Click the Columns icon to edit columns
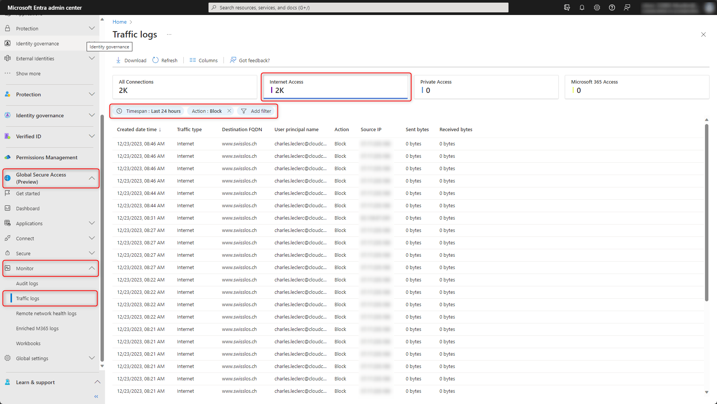Screen dimensions: 717x404 [193, 60]
